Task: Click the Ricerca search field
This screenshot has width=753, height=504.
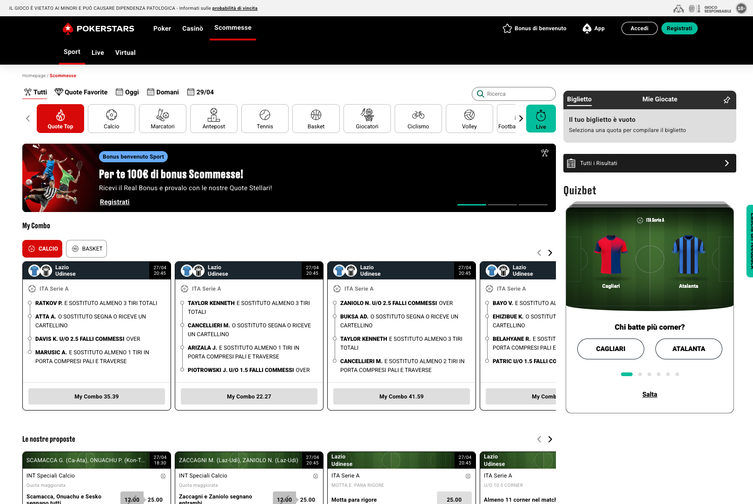Action: (514, 94)
